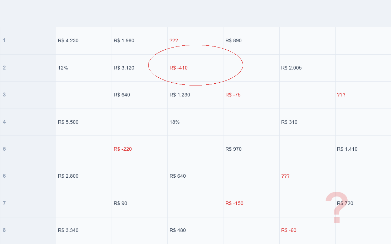
Task: Click the red R$ -60 cell
Action: (x=307, y=231)
